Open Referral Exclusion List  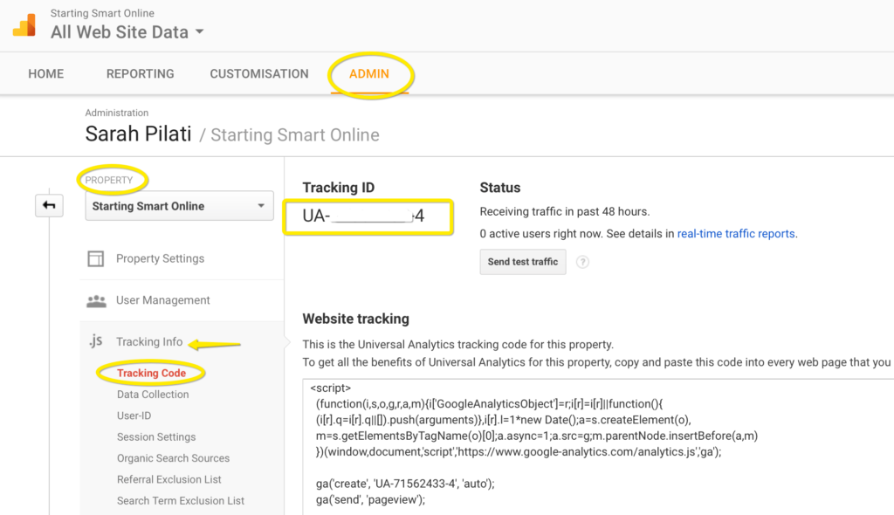pyautogui.click(x=169, y=479)
